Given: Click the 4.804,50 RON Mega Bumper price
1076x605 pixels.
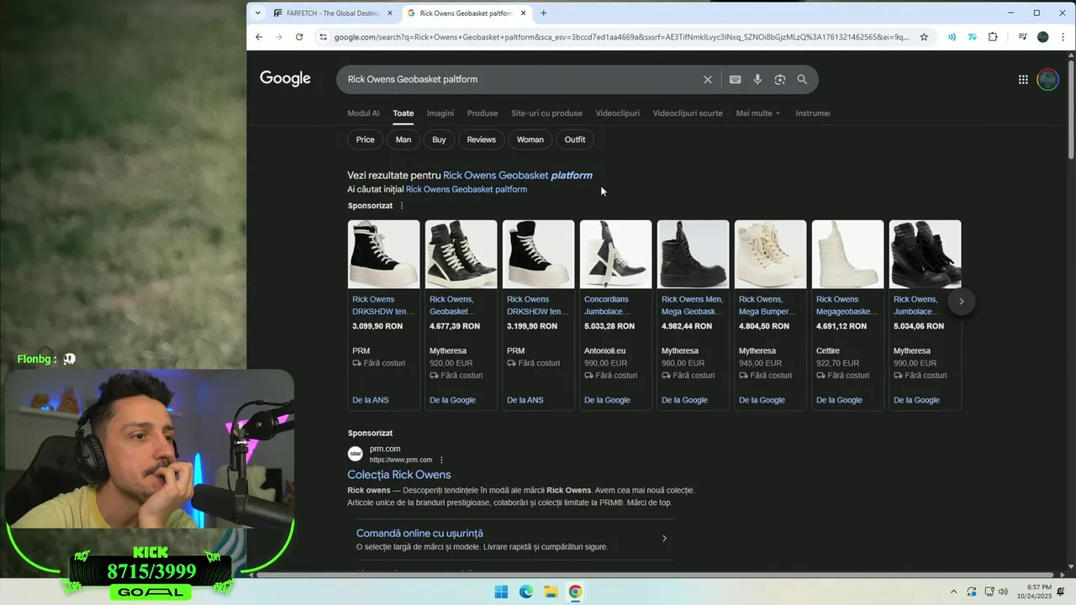Looking at the screenshot, I should click(764, 326).
